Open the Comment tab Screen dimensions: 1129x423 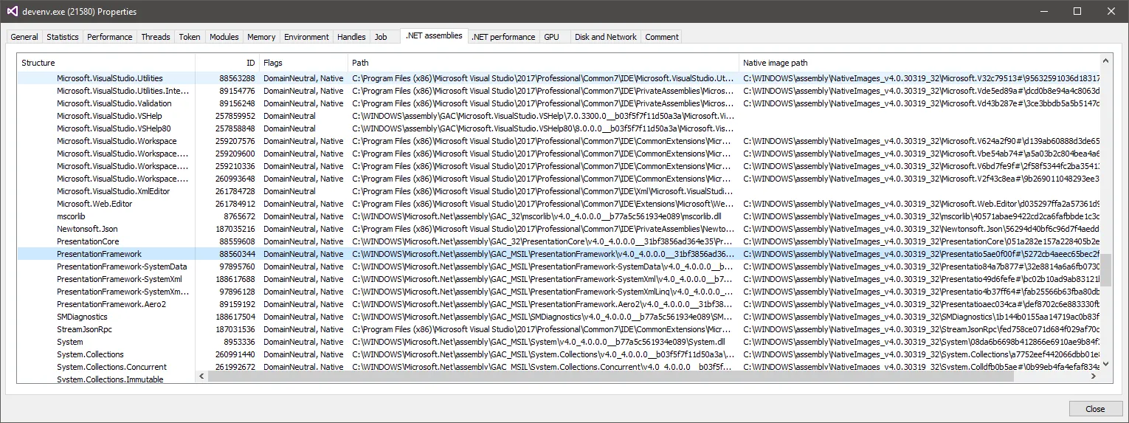click(x=662, y=37)
